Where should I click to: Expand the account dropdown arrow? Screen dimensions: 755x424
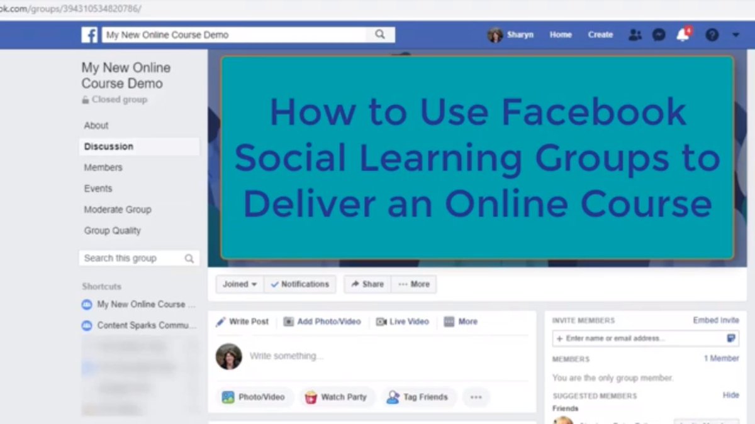click(x=736, y=35)
